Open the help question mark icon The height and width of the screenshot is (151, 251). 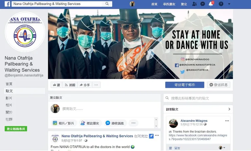pos(221,4)
